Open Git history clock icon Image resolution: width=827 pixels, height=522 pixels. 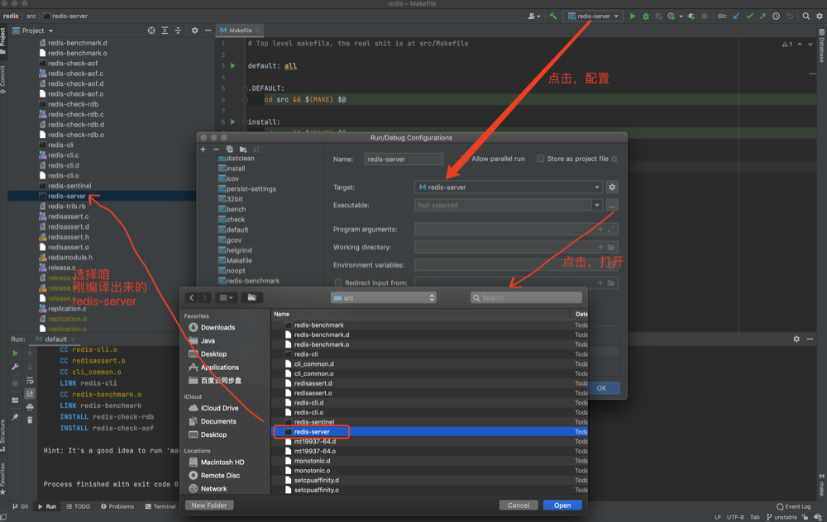point(776,17)
